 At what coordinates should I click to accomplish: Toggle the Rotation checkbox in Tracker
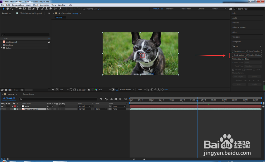[244, 70]
